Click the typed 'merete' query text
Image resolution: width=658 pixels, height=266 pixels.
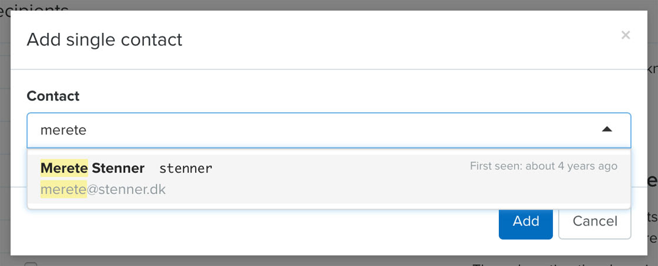pyautogui.click(x=63, y=130)
